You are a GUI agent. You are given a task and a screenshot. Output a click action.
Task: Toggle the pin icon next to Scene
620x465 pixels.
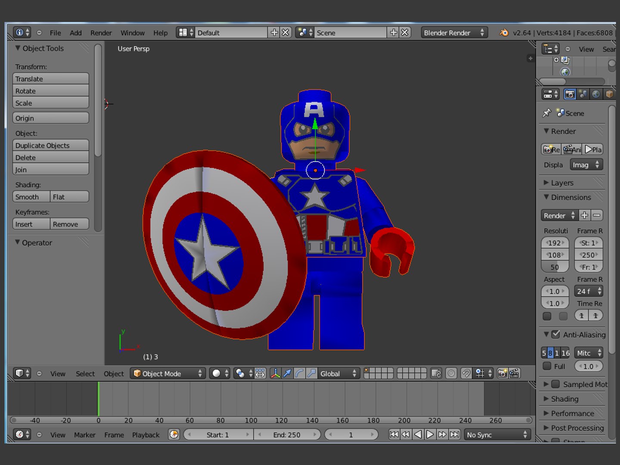pos(547,113)
